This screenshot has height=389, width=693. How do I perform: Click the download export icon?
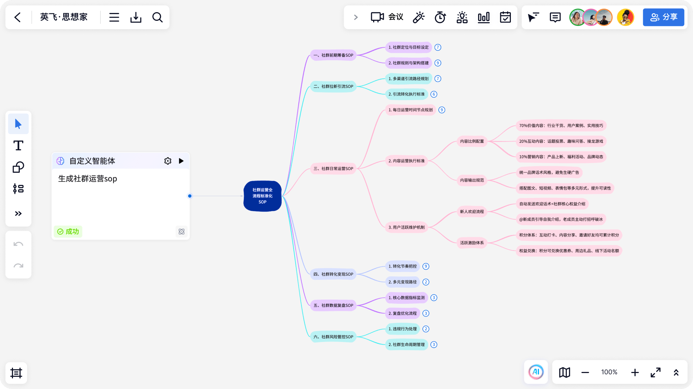[136, 17]
